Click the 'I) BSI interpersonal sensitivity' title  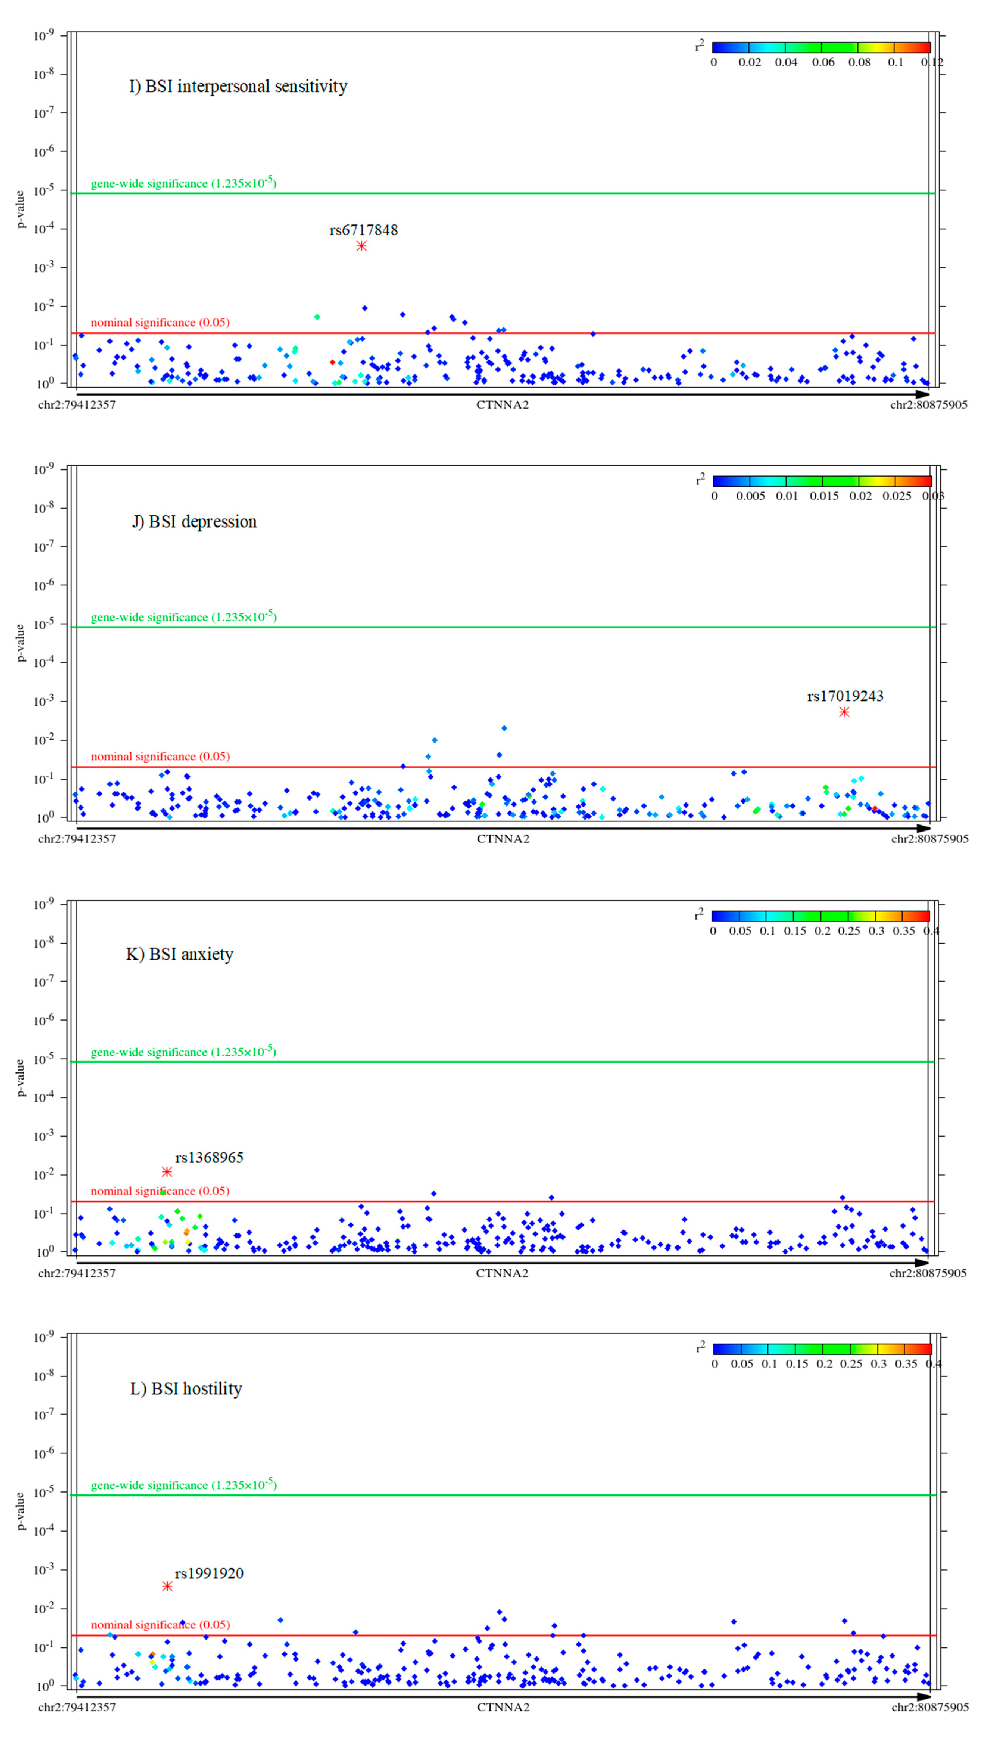point(238,87)
